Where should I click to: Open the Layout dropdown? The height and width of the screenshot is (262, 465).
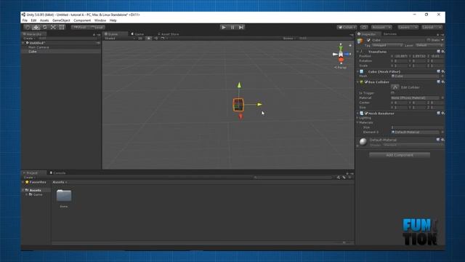[432, 28]
